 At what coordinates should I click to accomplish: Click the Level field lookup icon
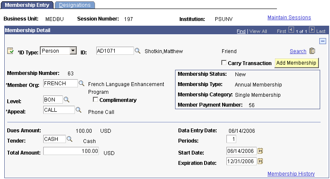(66, 100)
